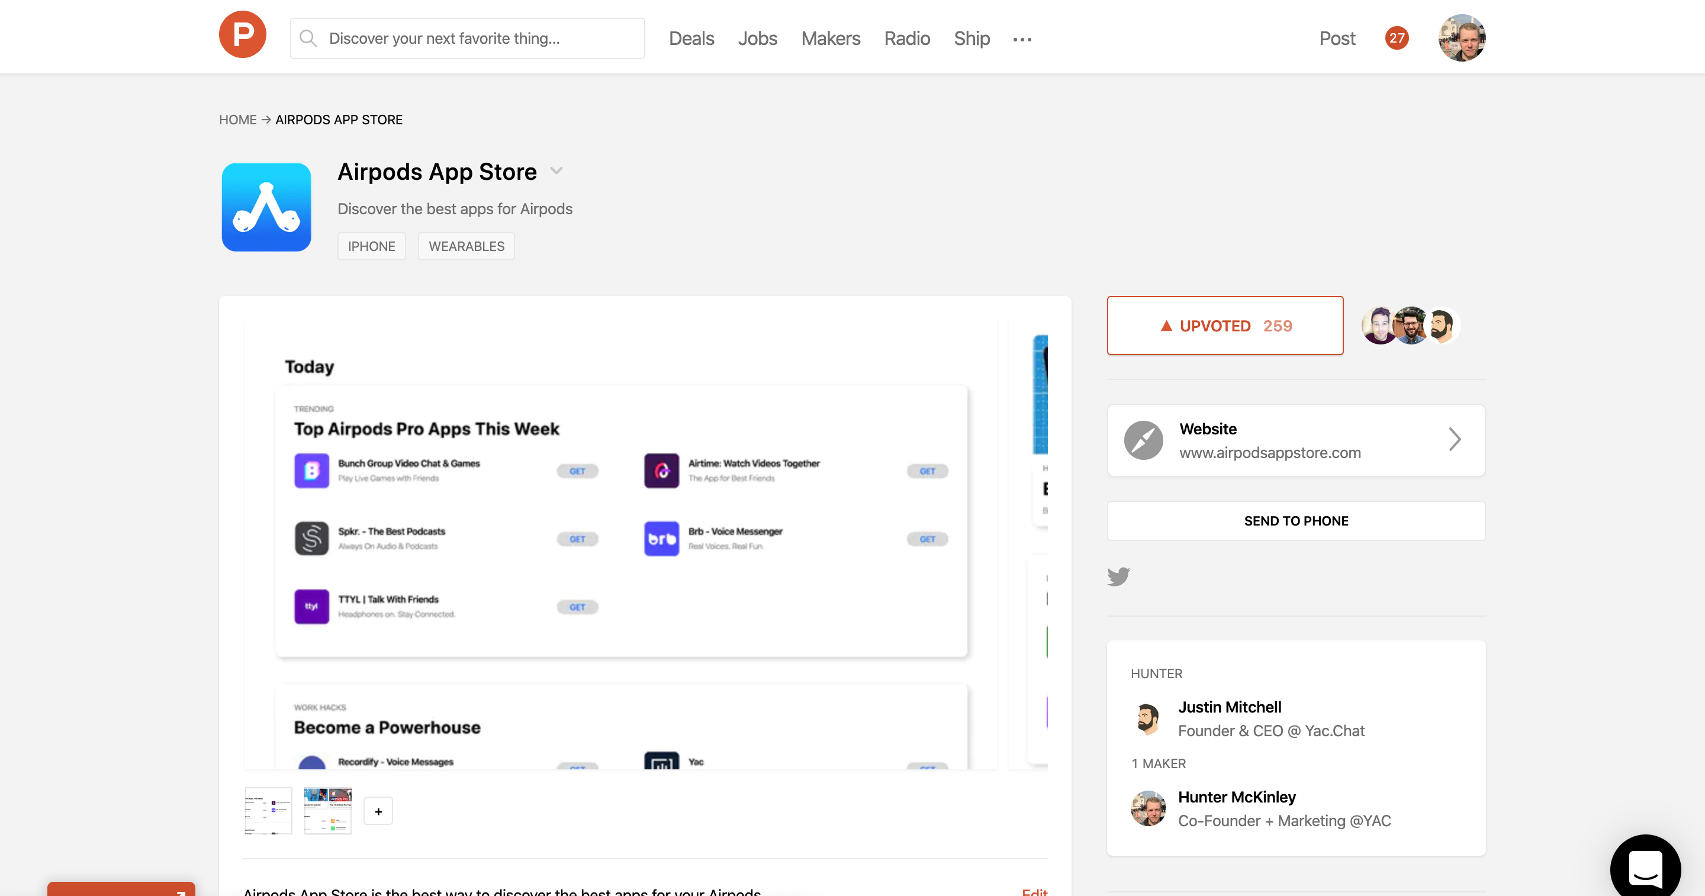Open the three-dots more menu

(1022, 40)
